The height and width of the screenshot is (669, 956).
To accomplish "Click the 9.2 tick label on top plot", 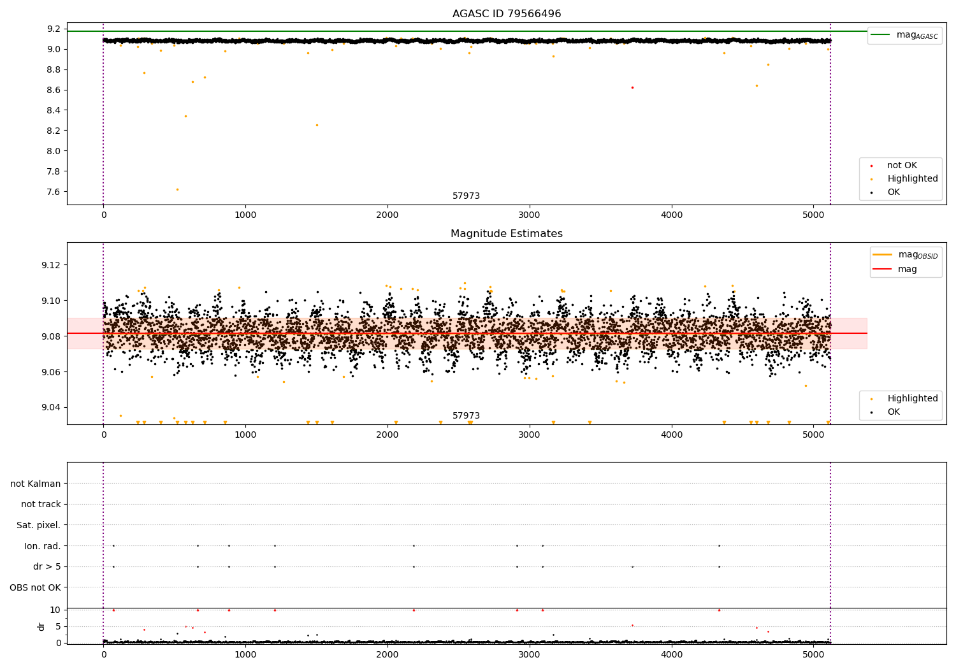I will (x=55, y=29).
